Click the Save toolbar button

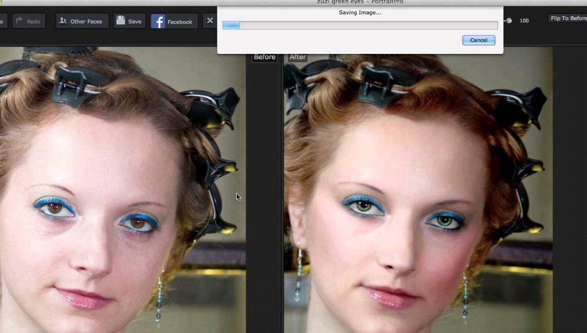point(130,21)
